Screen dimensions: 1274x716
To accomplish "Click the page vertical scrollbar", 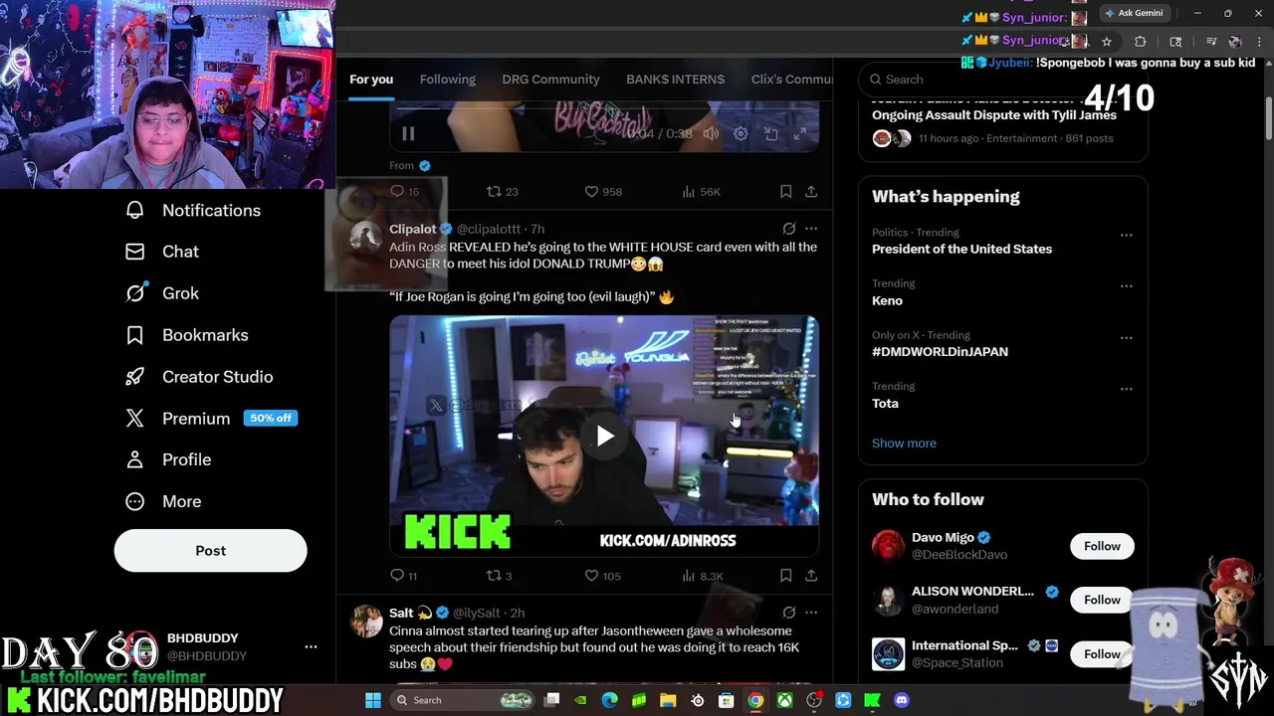I will tap(1268, 119).
